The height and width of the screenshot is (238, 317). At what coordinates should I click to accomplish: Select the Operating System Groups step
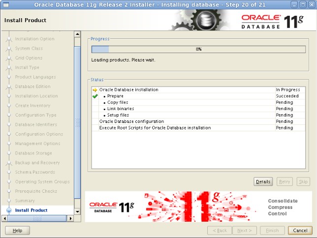(x=42, y=181)
